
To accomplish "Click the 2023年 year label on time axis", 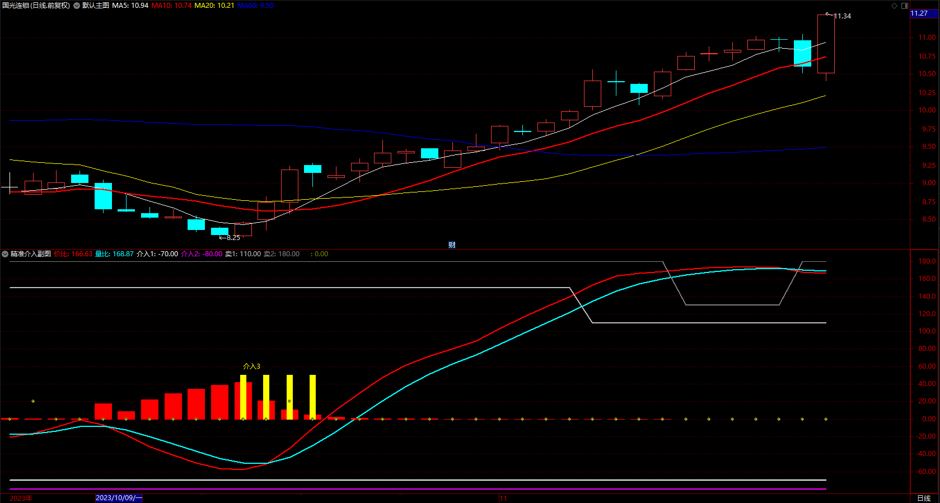I will [x=21, y=498].
